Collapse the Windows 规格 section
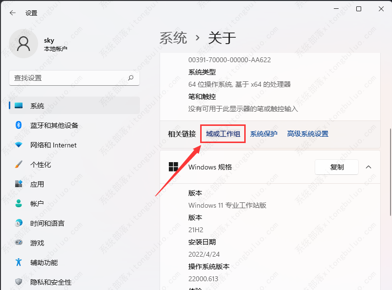Image resolution: width=392 pixels, height=290 pixels. 369,167
